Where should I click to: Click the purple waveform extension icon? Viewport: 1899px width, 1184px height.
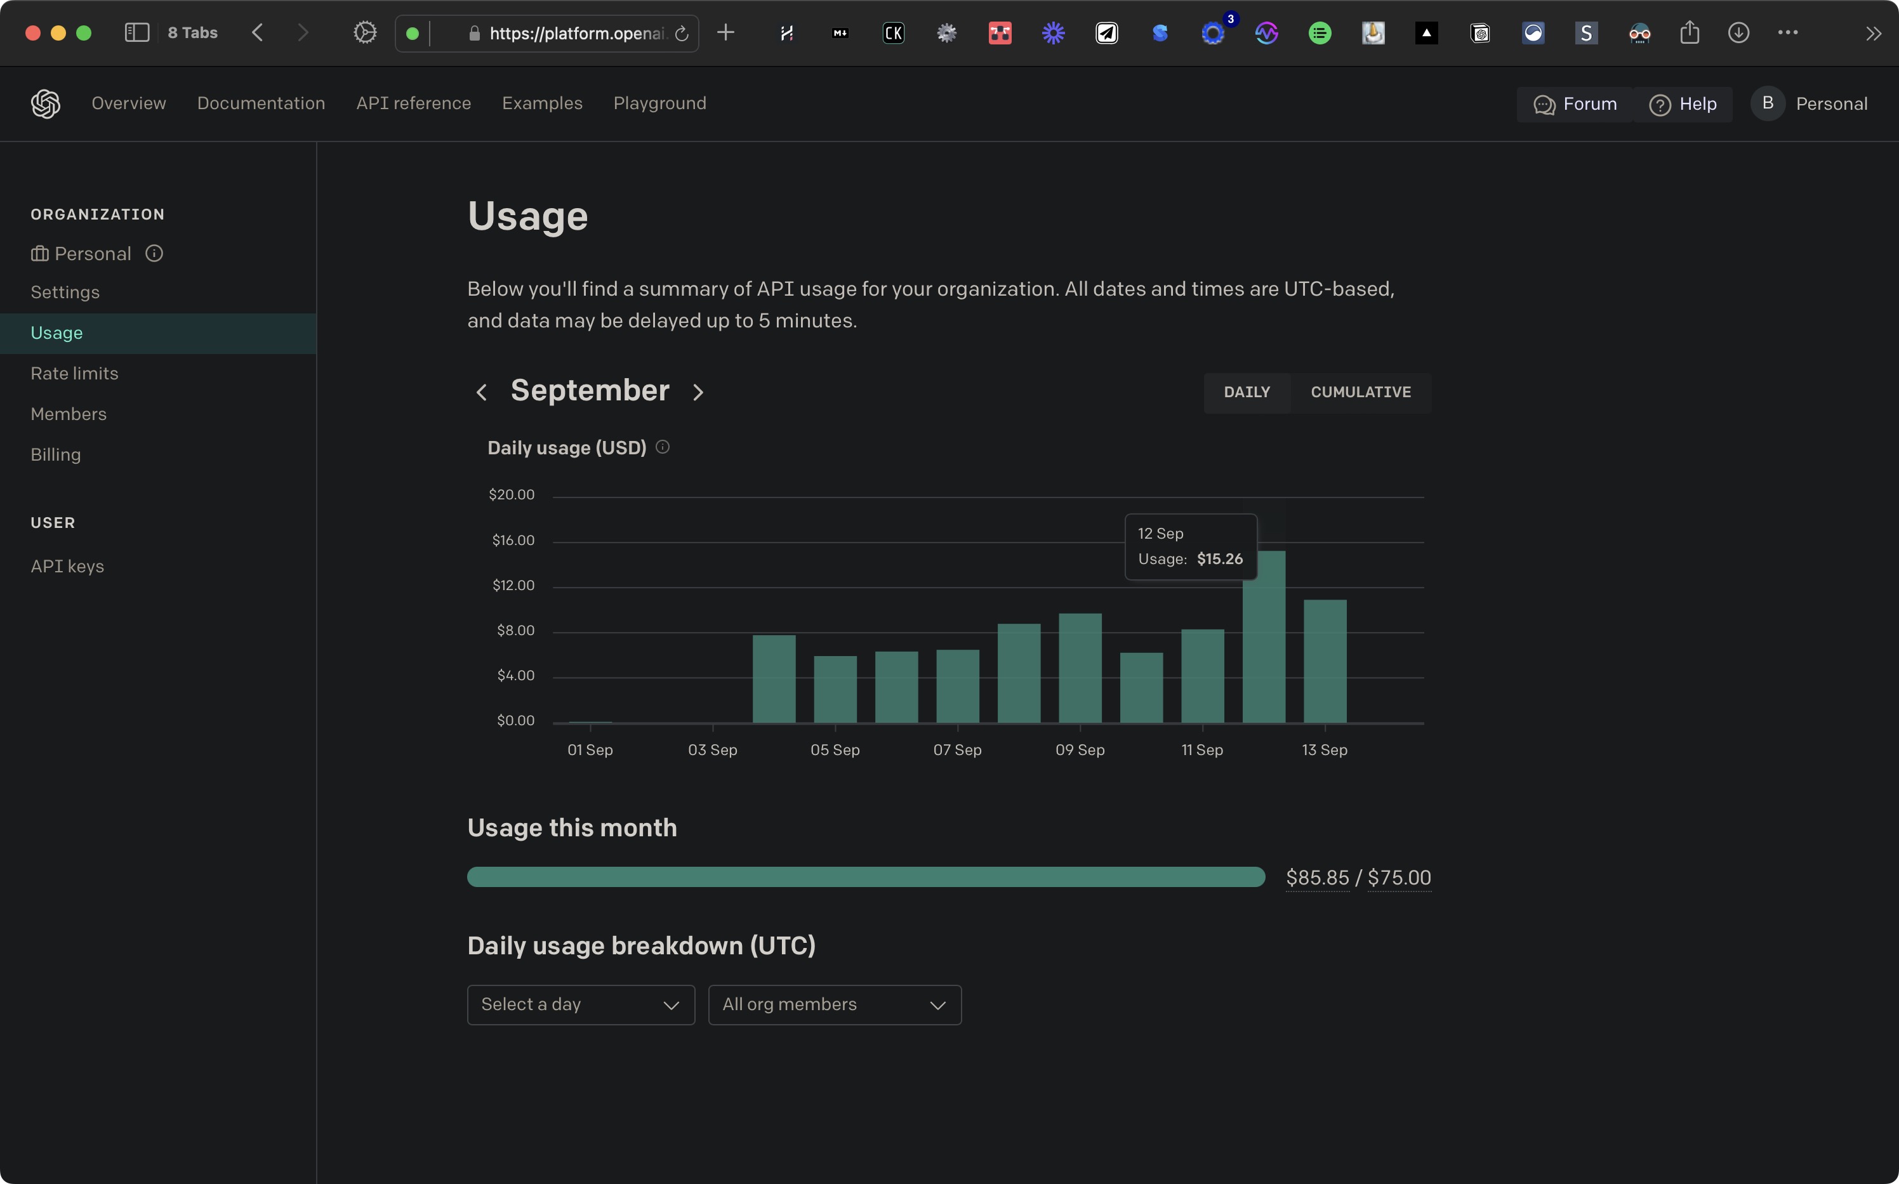coord(1266,33)
